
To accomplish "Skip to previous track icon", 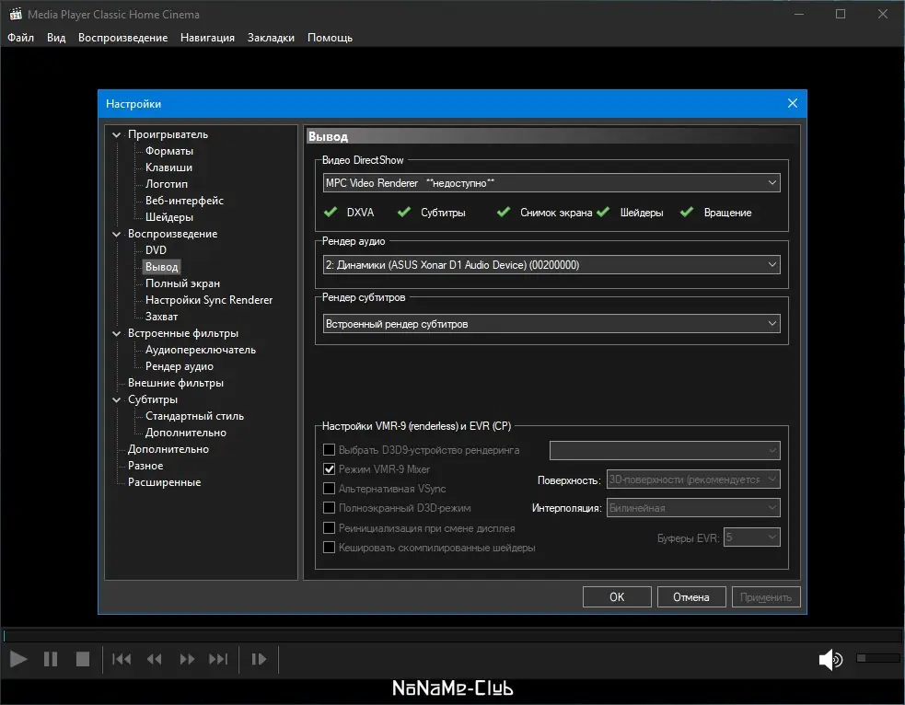I will tap(122, 659).
